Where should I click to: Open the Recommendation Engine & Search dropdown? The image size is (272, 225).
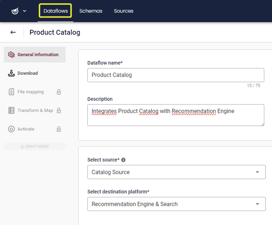tap(177, 204)
